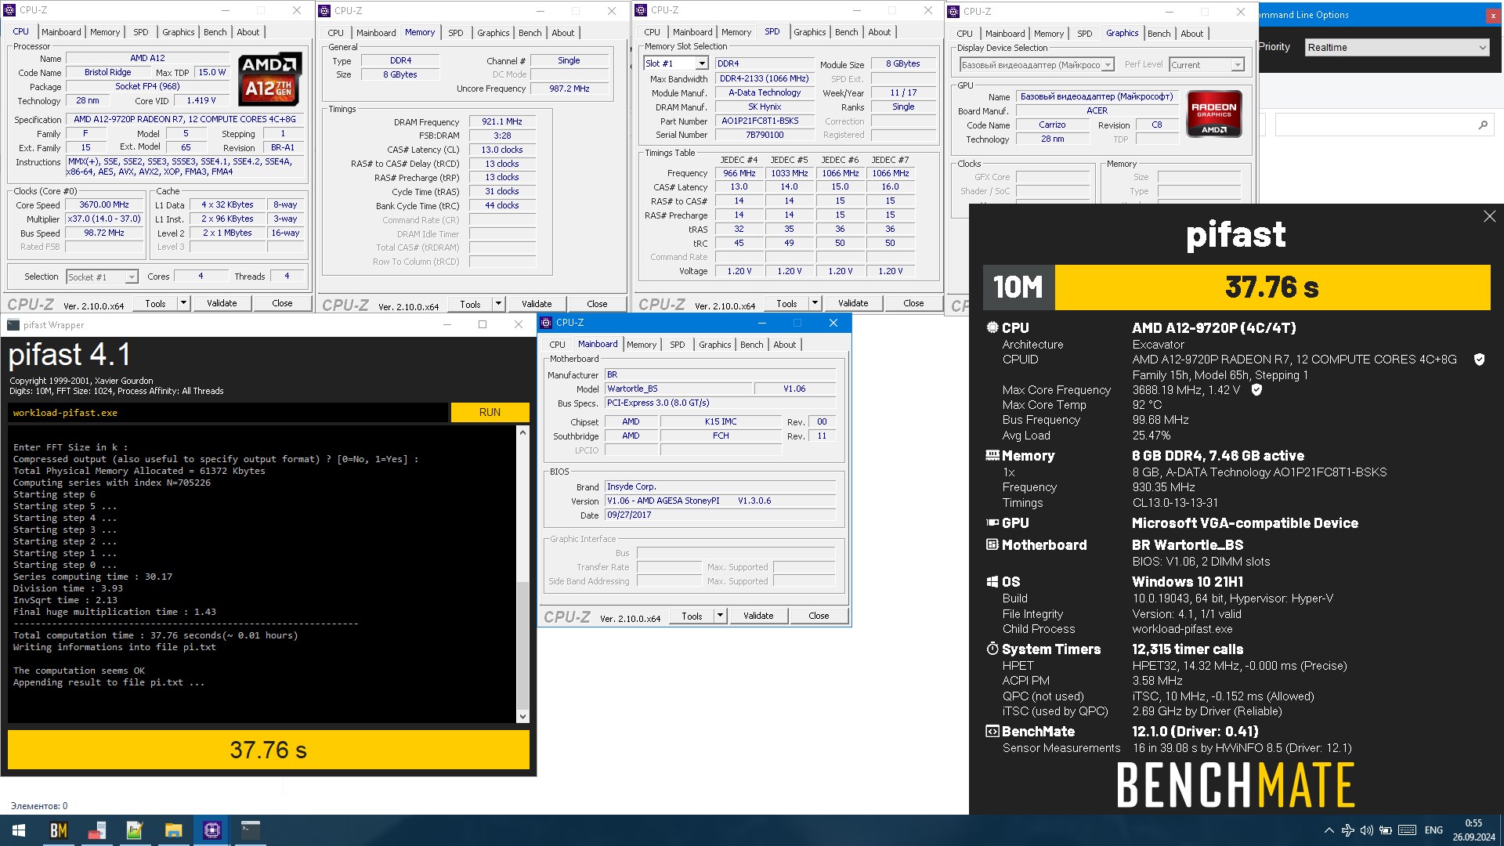Viewport: 1504px width, 846px height.
Task: Click the ENG input language indicator
Action: coord(1433,830)
